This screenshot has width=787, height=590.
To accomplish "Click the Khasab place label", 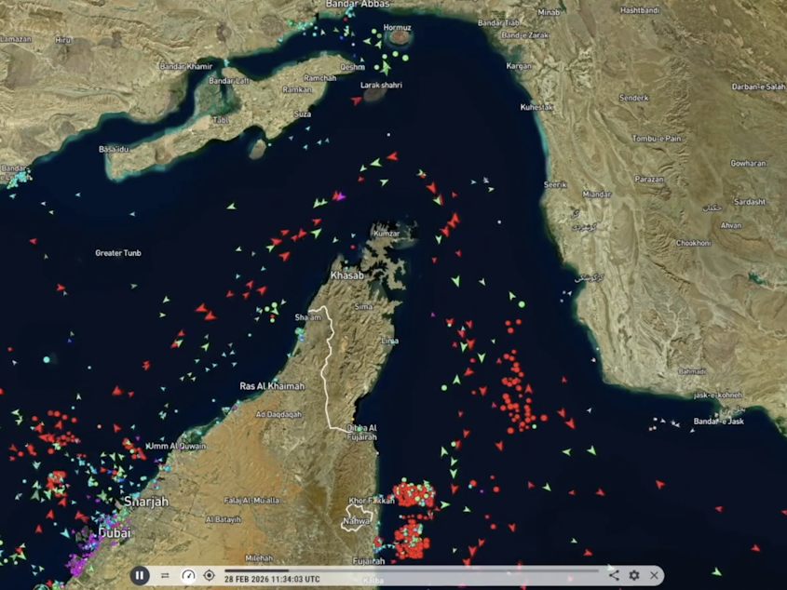I will point(346,276).
